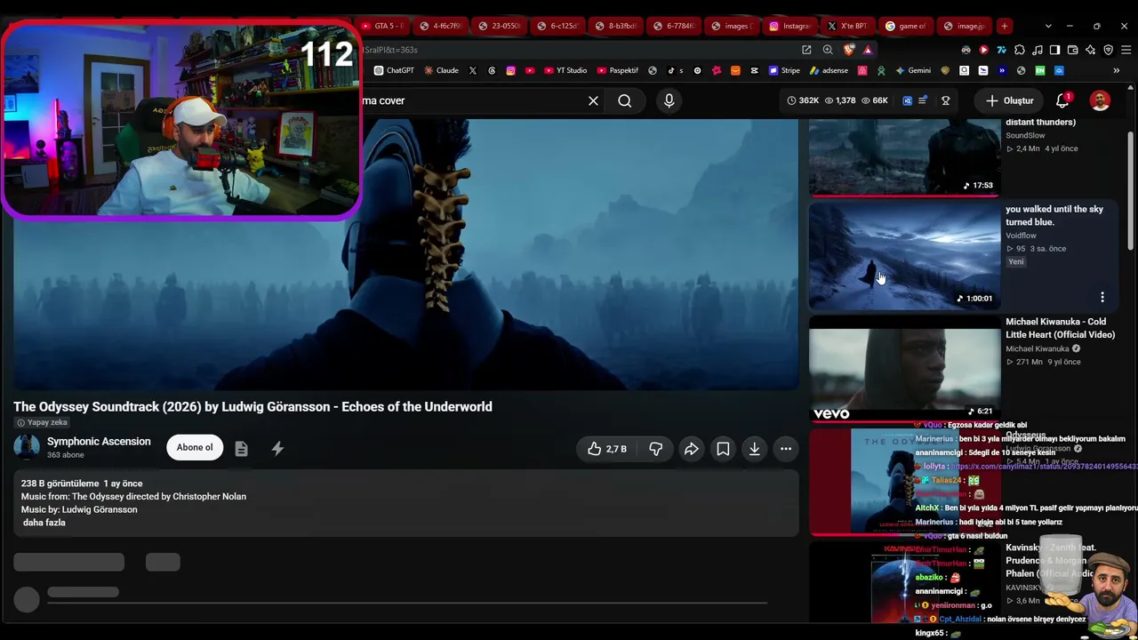Expand the description with daha fazla
The height and width of the screenshot is (640, 1138).
coord(44,523)
